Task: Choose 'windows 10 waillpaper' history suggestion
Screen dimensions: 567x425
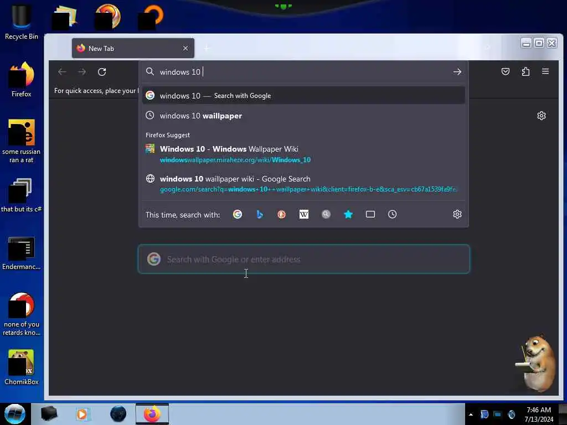Action: point(303,116)
